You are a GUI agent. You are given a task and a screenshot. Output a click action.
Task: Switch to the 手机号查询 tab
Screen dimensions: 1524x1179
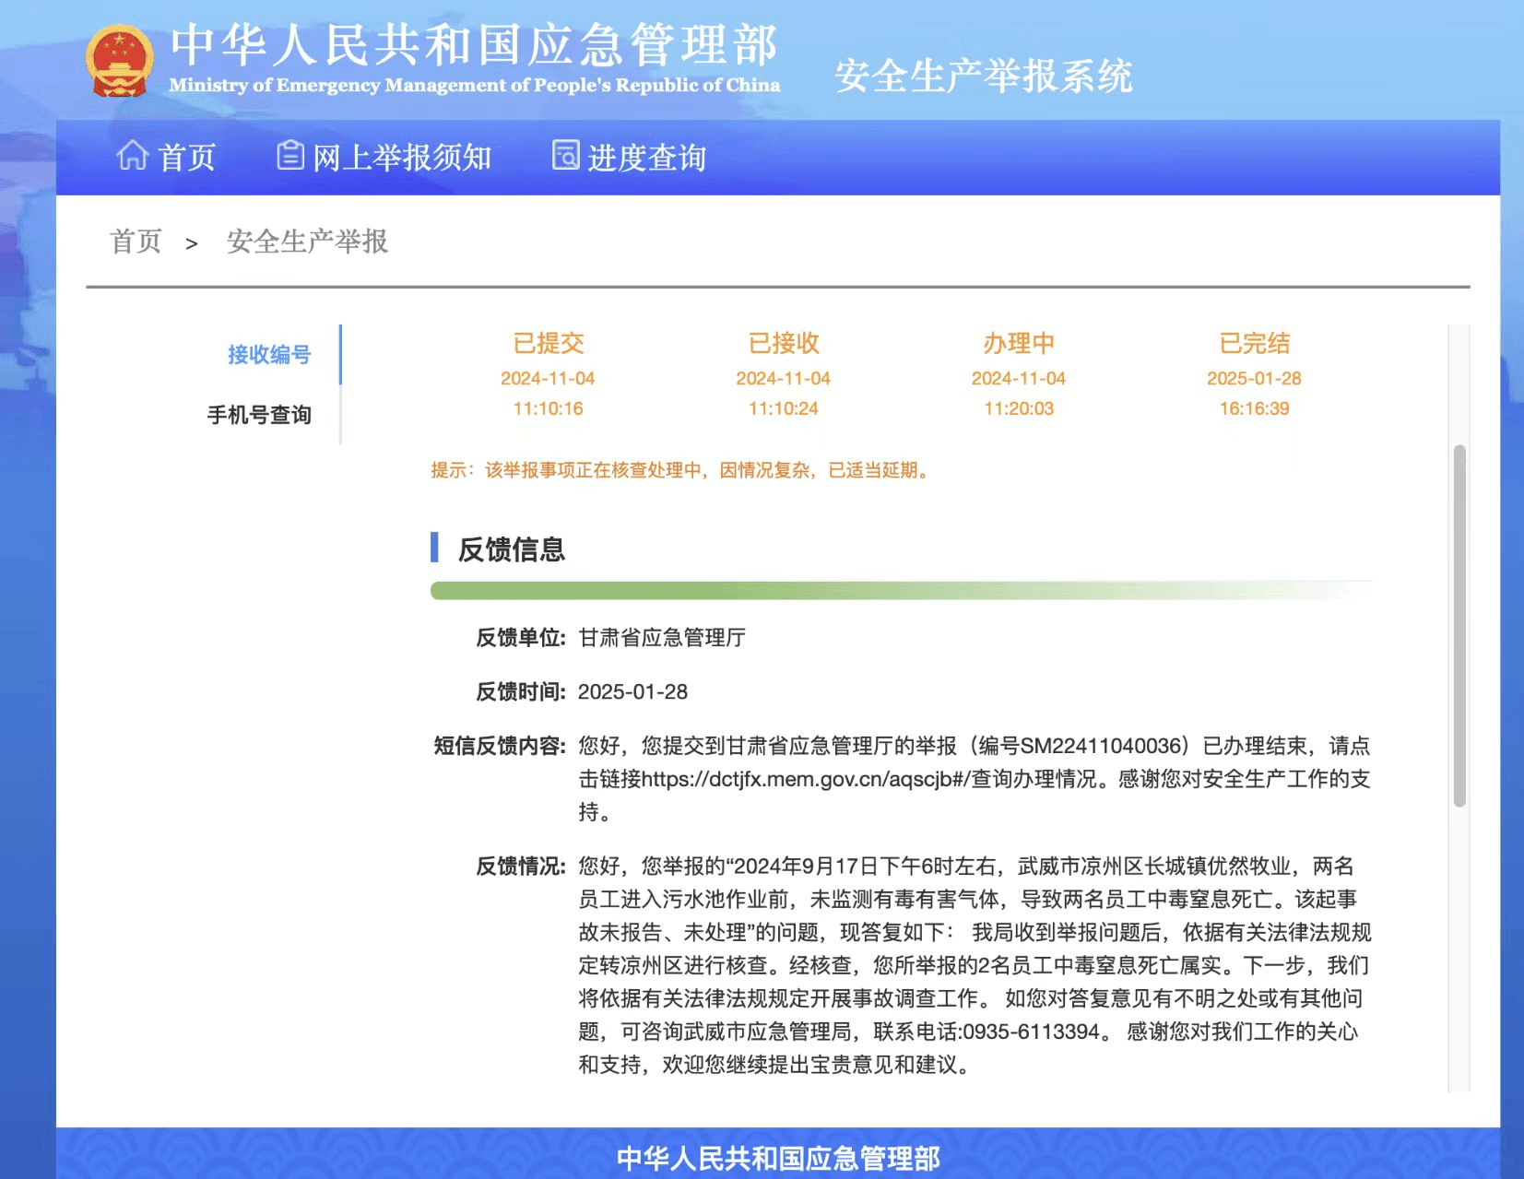pos(259,415)
